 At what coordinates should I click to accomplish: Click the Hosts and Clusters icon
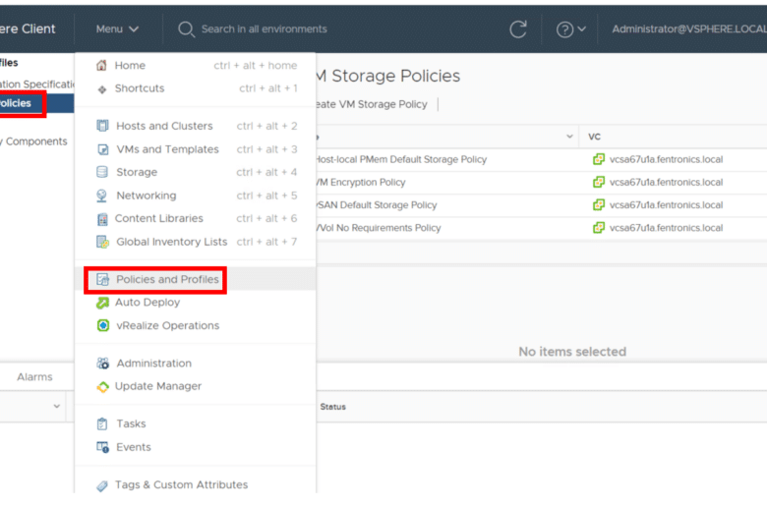[x=102, y=126]
